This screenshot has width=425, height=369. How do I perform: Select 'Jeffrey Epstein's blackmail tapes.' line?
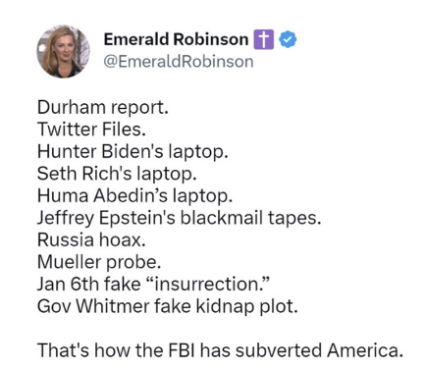(x=179, y=218)
